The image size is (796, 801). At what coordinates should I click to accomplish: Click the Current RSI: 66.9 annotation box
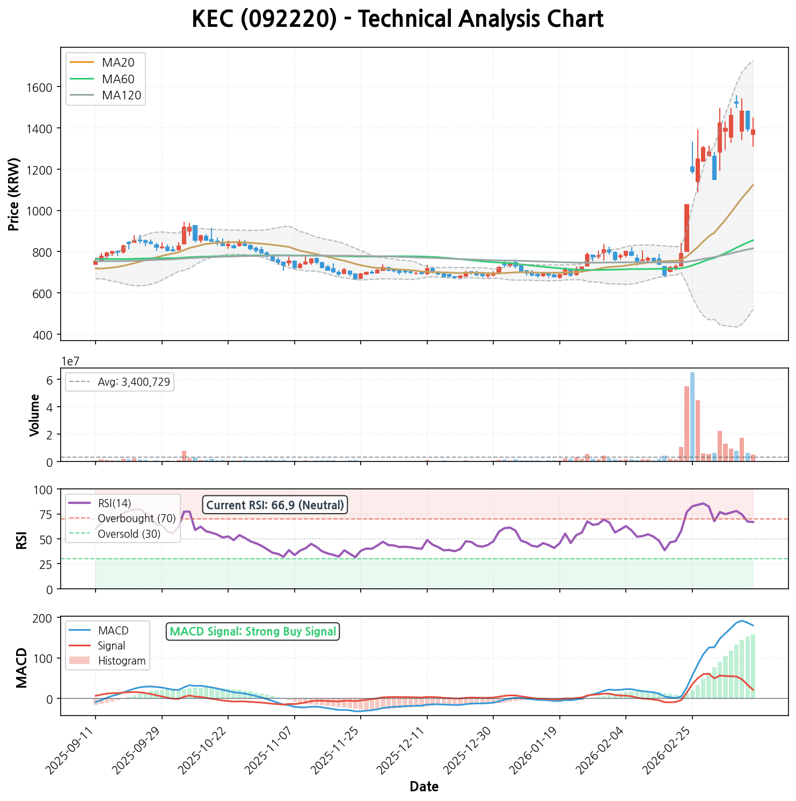[x=275, y=505]
